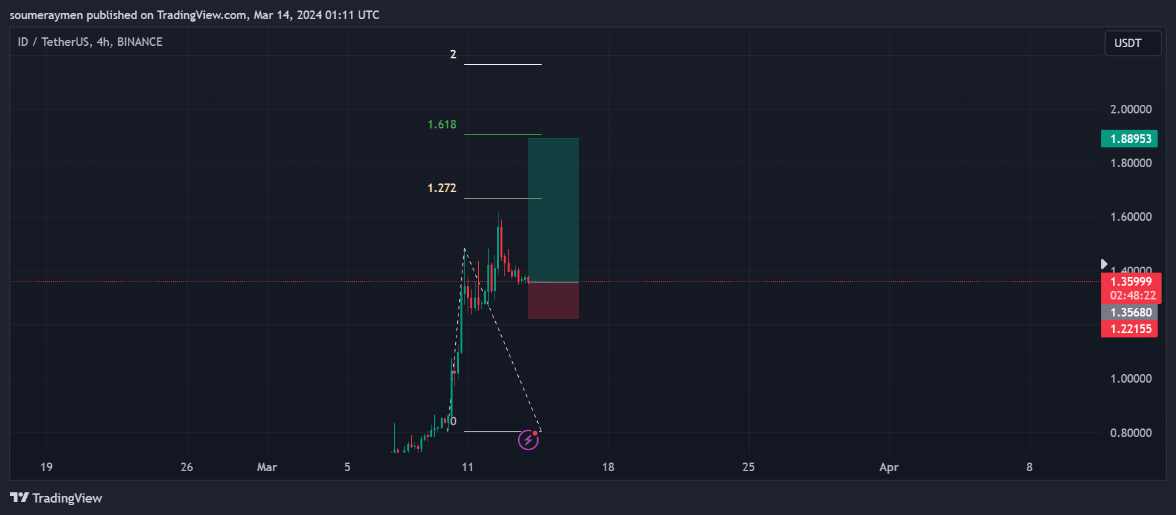This screenshot has width=1176, height=515.
Task: Click the Fibonacci level 2 label
Action: point(453,54)
